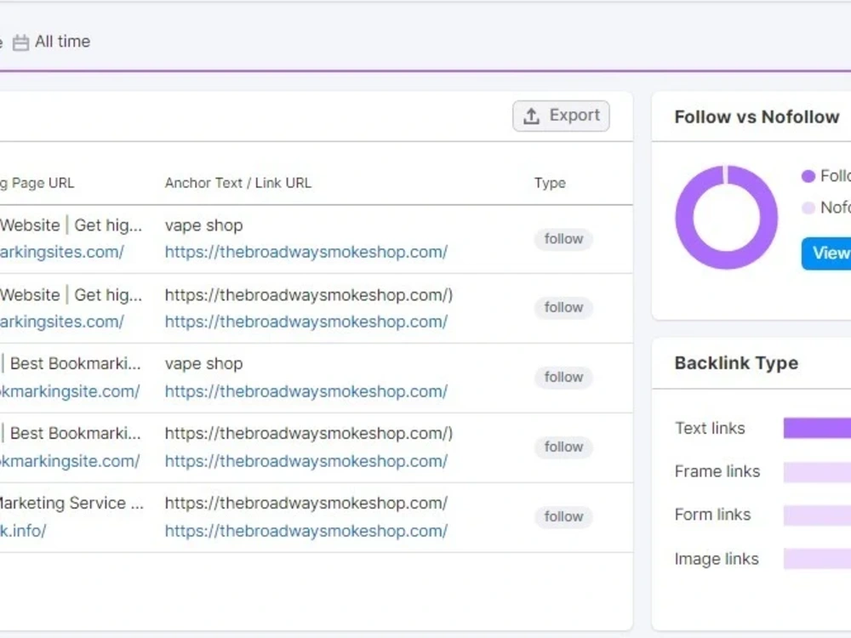
Task: Open the first kmarkingsite.com source page link
Action: point(70,391)
